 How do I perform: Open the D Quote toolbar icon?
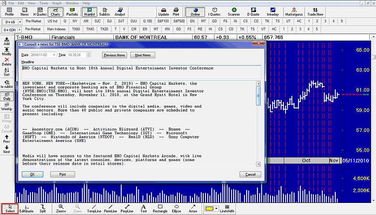tap(253, 12)
